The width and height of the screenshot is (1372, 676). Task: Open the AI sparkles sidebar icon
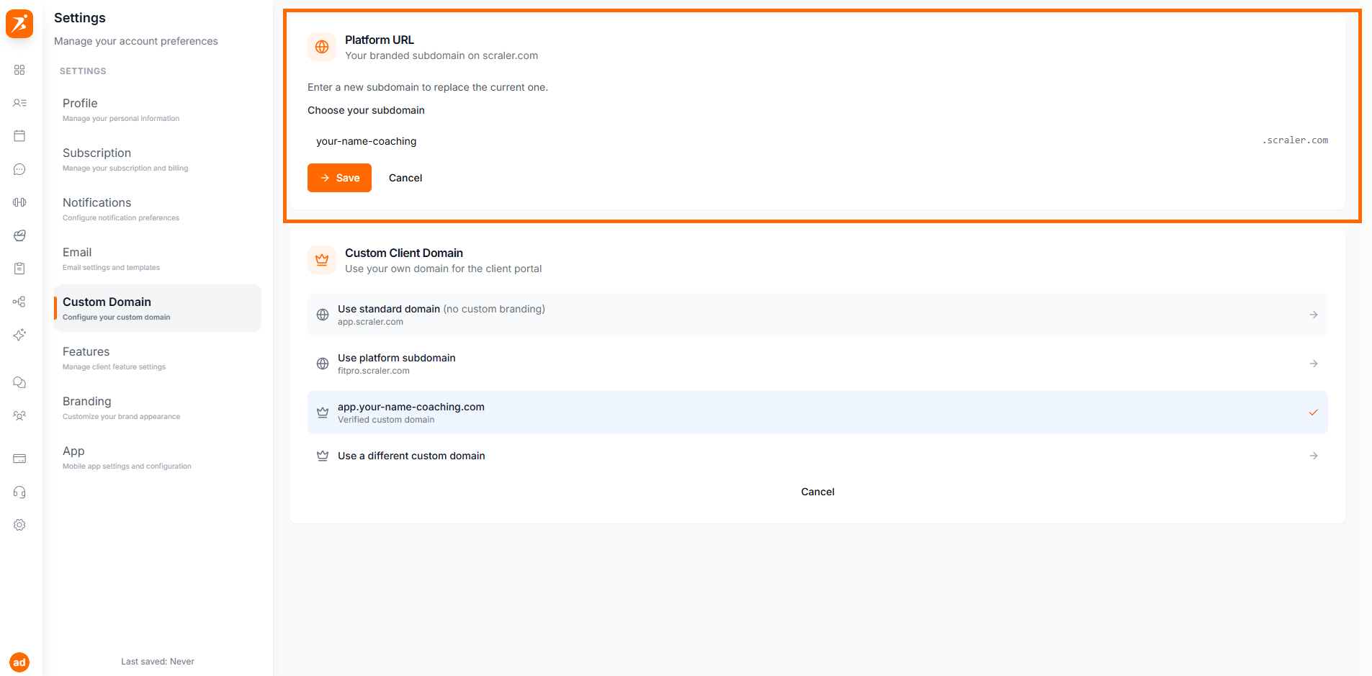[19, 335]
